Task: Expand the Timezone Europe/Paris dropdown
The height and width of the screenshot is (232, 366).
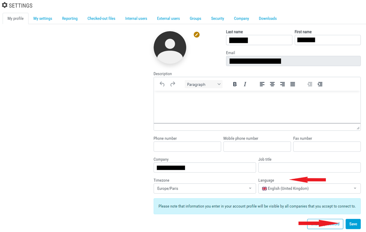Action: [x=205, y=188]
